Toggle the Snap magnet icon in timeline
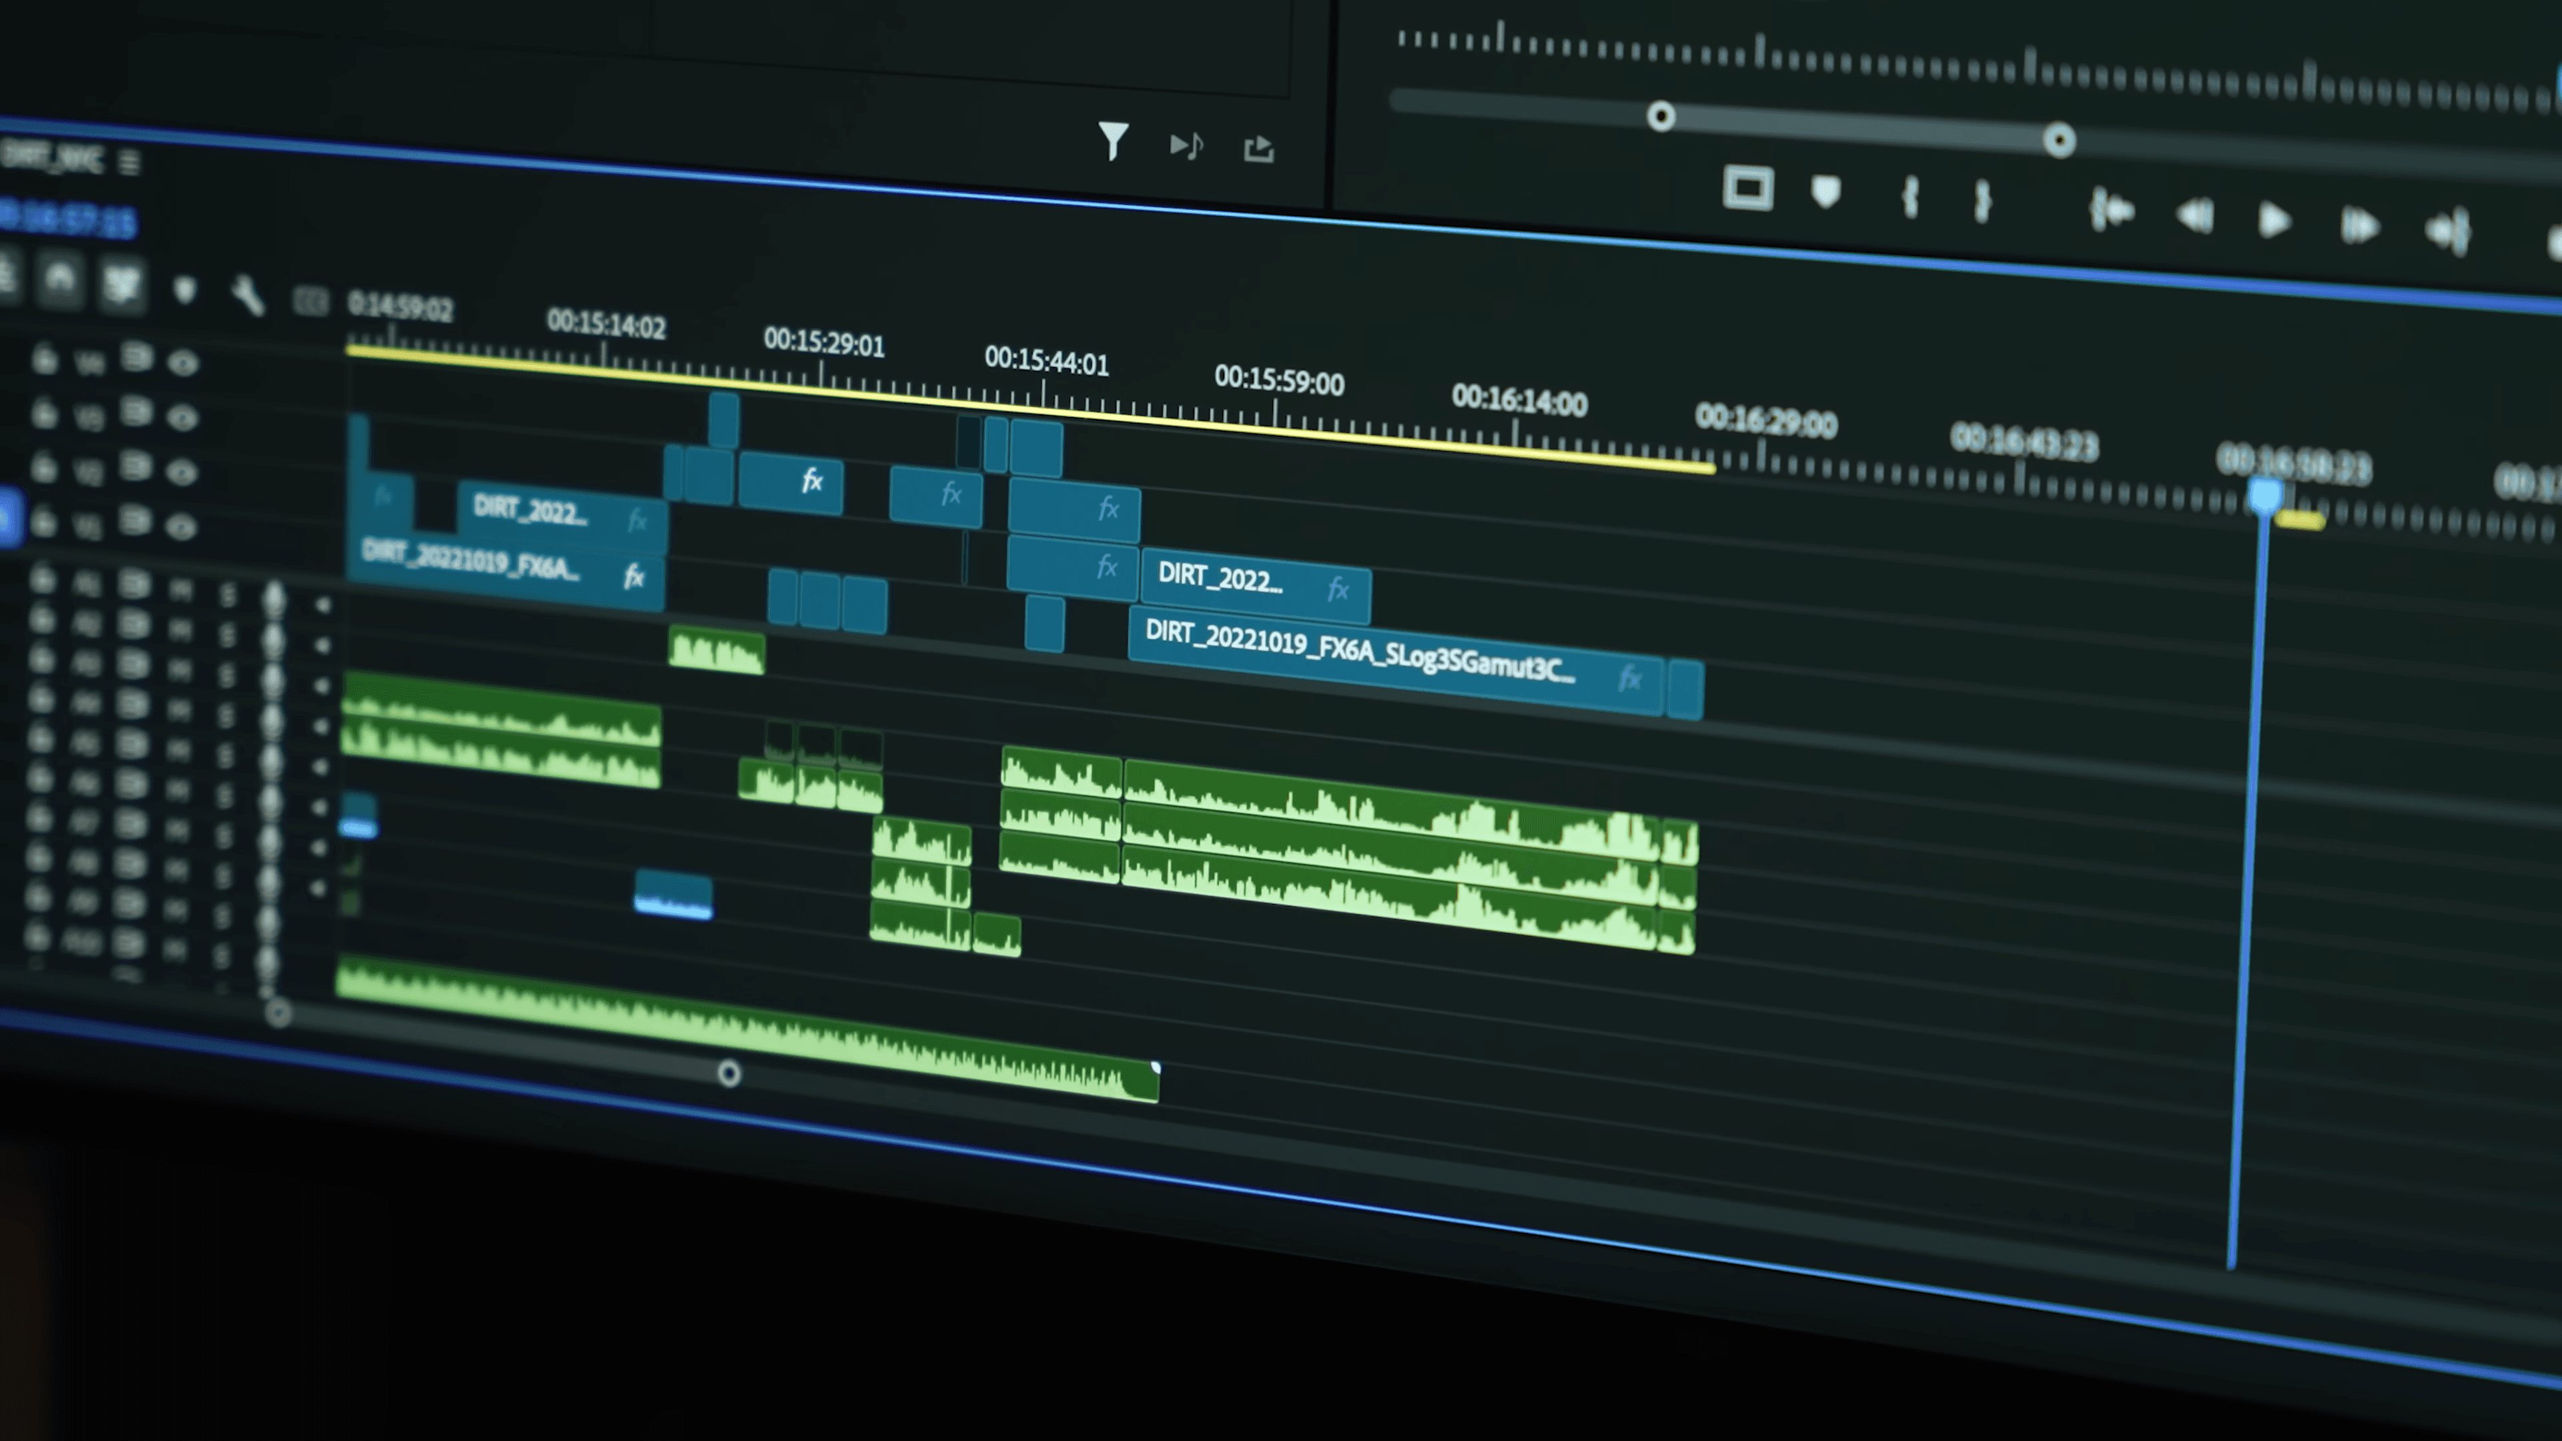Screen dimensions: 2562x1441 (59, 278)
